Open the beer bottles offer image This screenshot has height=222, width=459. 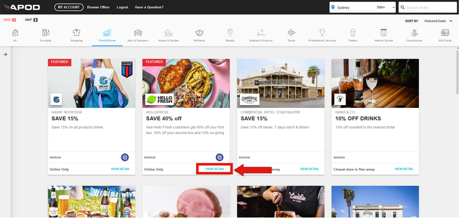[92, 201]
